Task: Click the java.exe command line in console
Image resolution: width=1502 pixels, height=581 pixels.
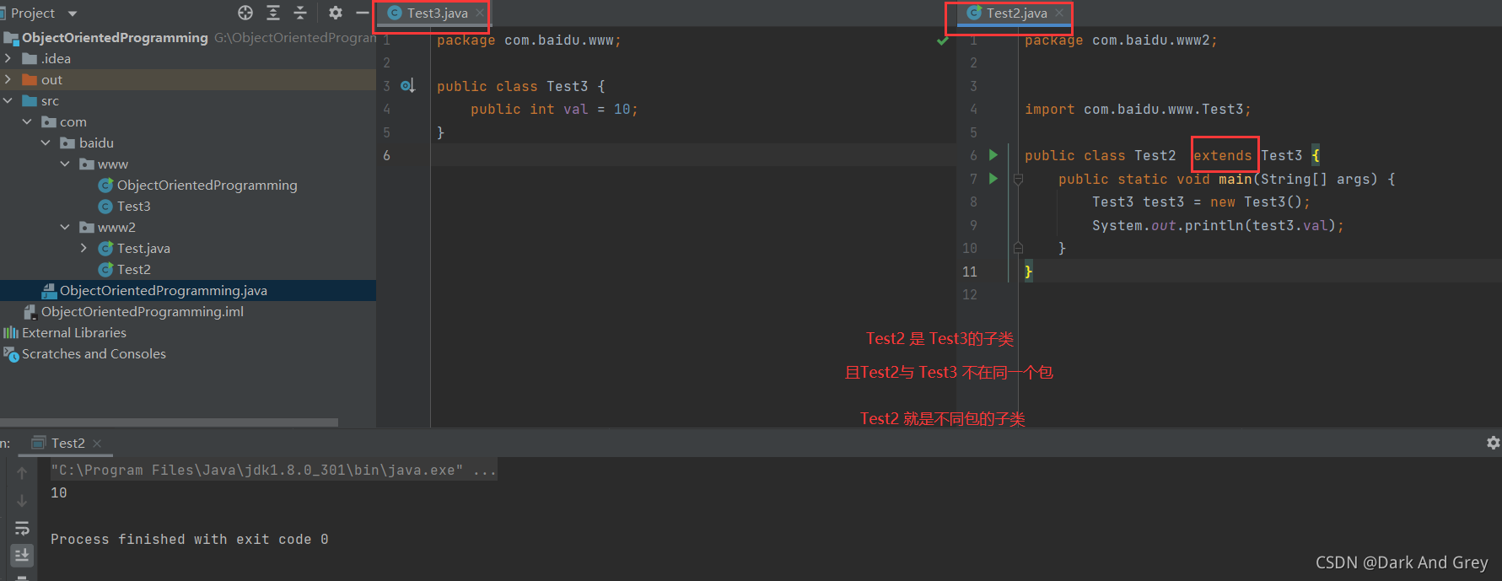Action: click(273, 470)
